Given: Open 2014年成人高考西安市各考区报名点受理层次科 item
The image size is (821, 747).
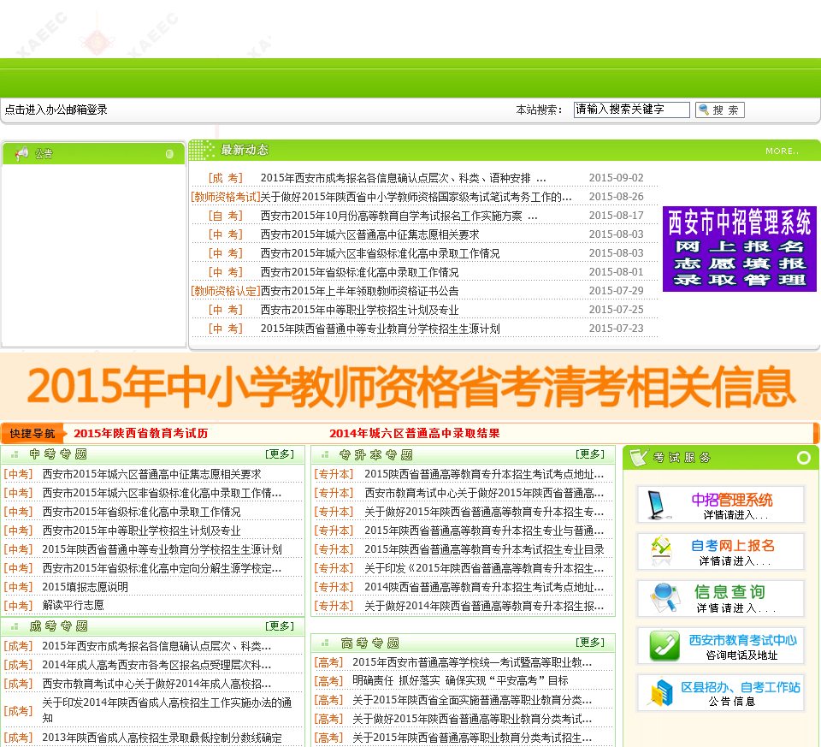Looking at the screenshot, I should (157, 665).
